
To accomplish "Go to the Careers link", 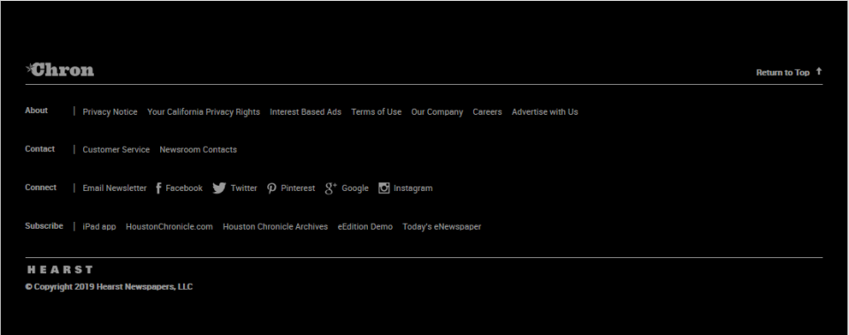I will [x=487, y=112].
